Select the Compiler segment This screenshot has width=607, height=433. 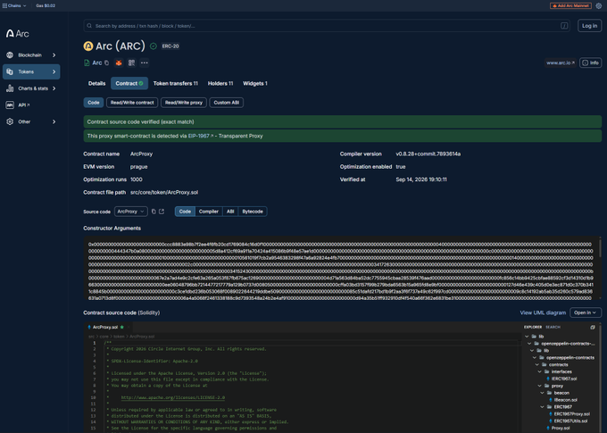tap(209, 212)
